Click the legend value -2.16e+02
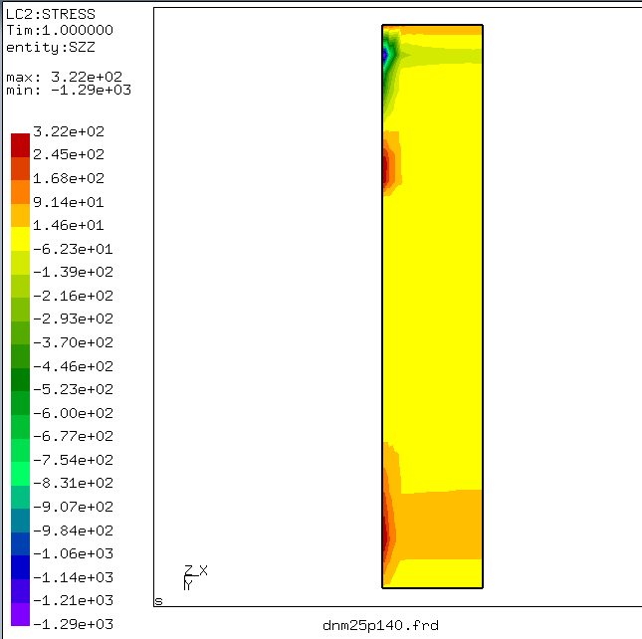 point(73,296)
